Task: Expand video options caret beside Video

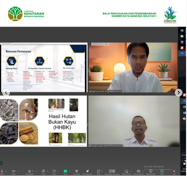Action: click(x=18, y=171)
